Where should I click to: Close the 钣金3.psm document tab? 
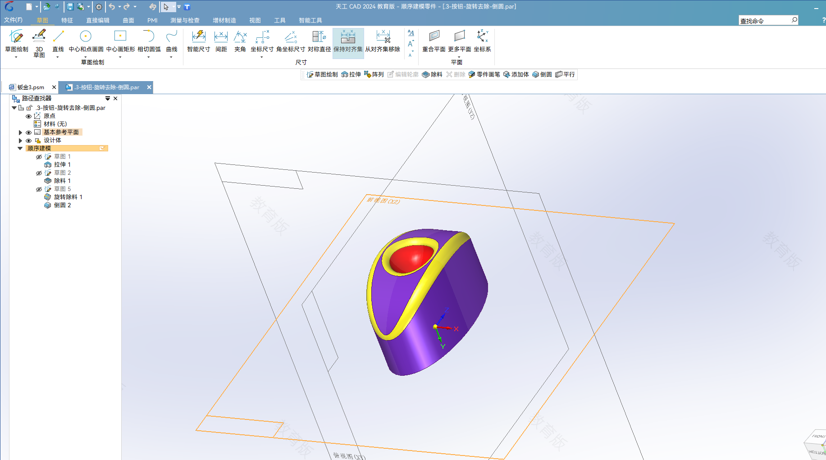(x=54, y=87)
